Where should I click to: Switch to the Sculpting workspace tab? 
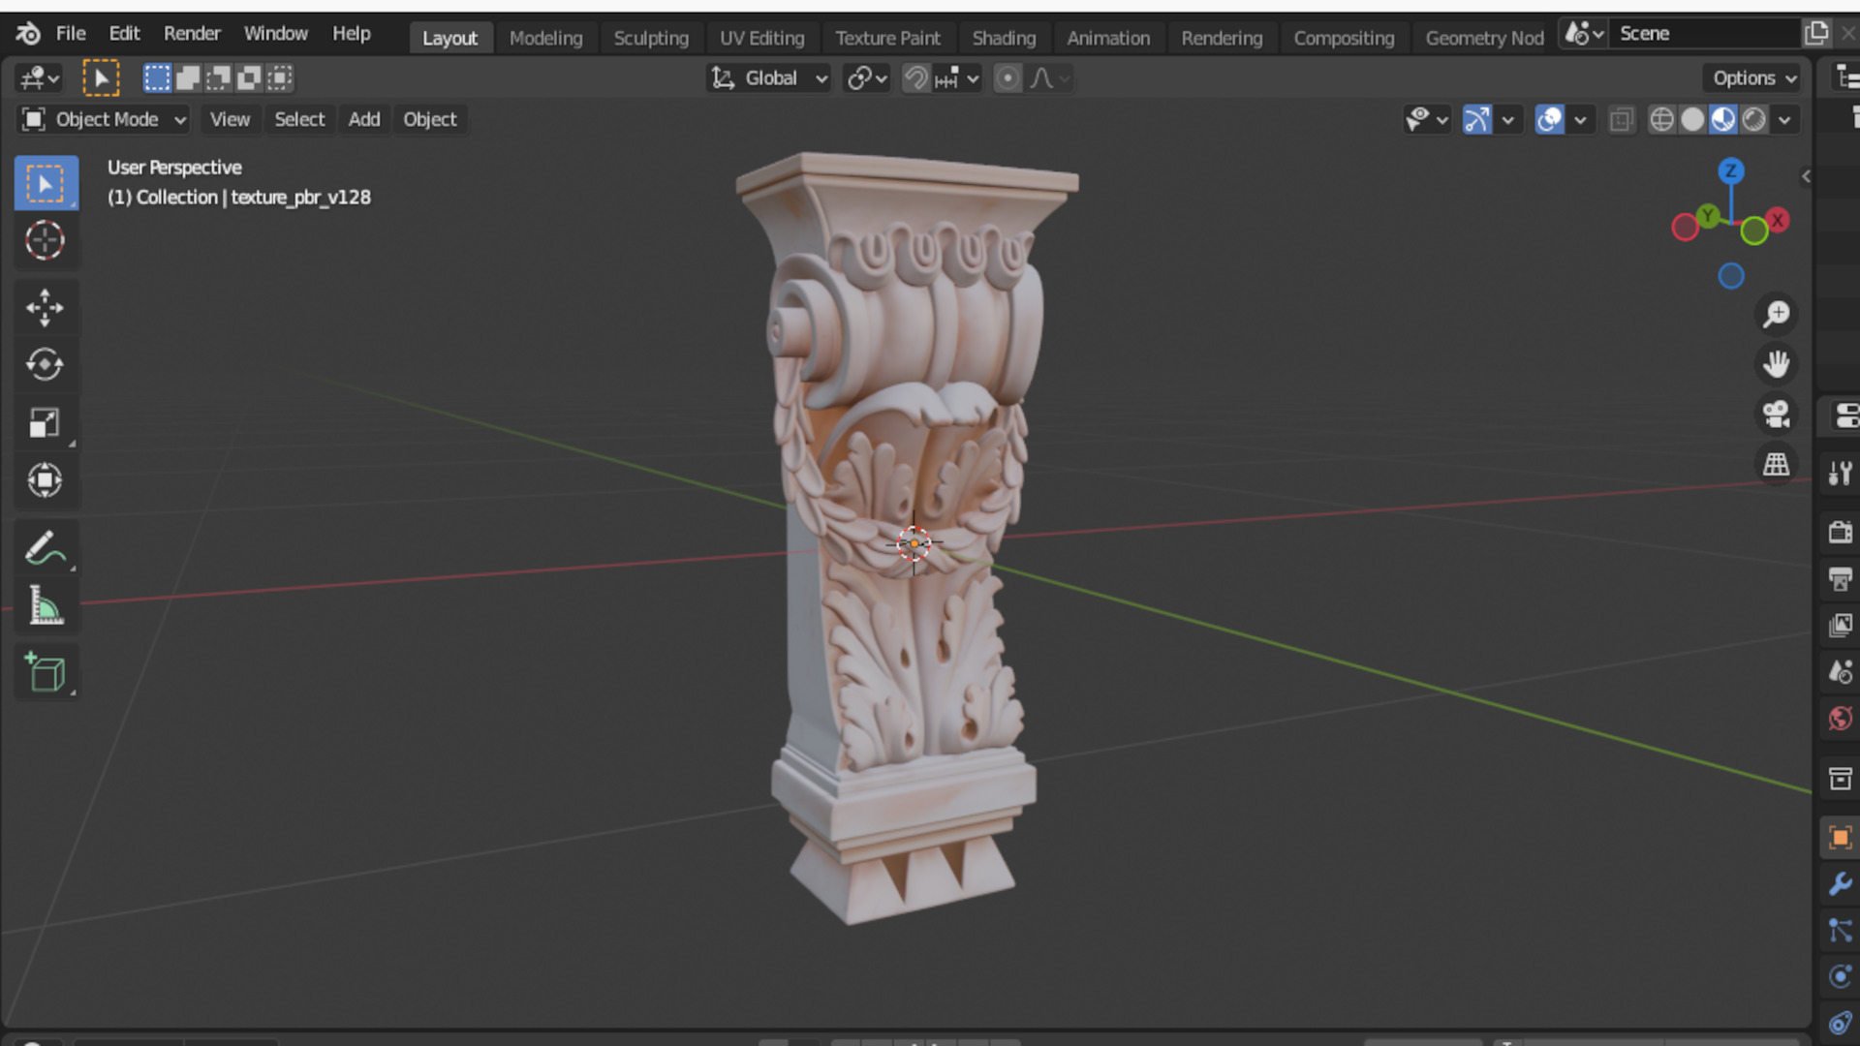click(x=651, y=38)
